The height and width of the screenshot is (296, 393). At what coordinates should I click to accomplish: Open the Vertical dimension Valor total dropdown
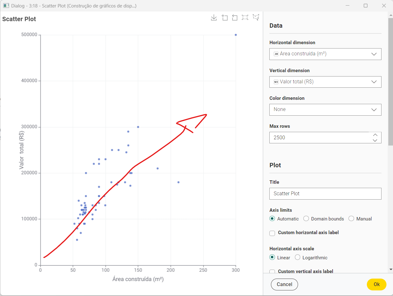(325, 82)
